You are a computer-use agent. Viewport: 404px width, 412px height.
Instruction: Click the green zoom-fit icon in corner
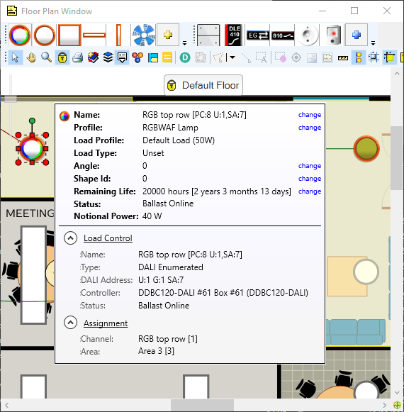pos(397,405)
